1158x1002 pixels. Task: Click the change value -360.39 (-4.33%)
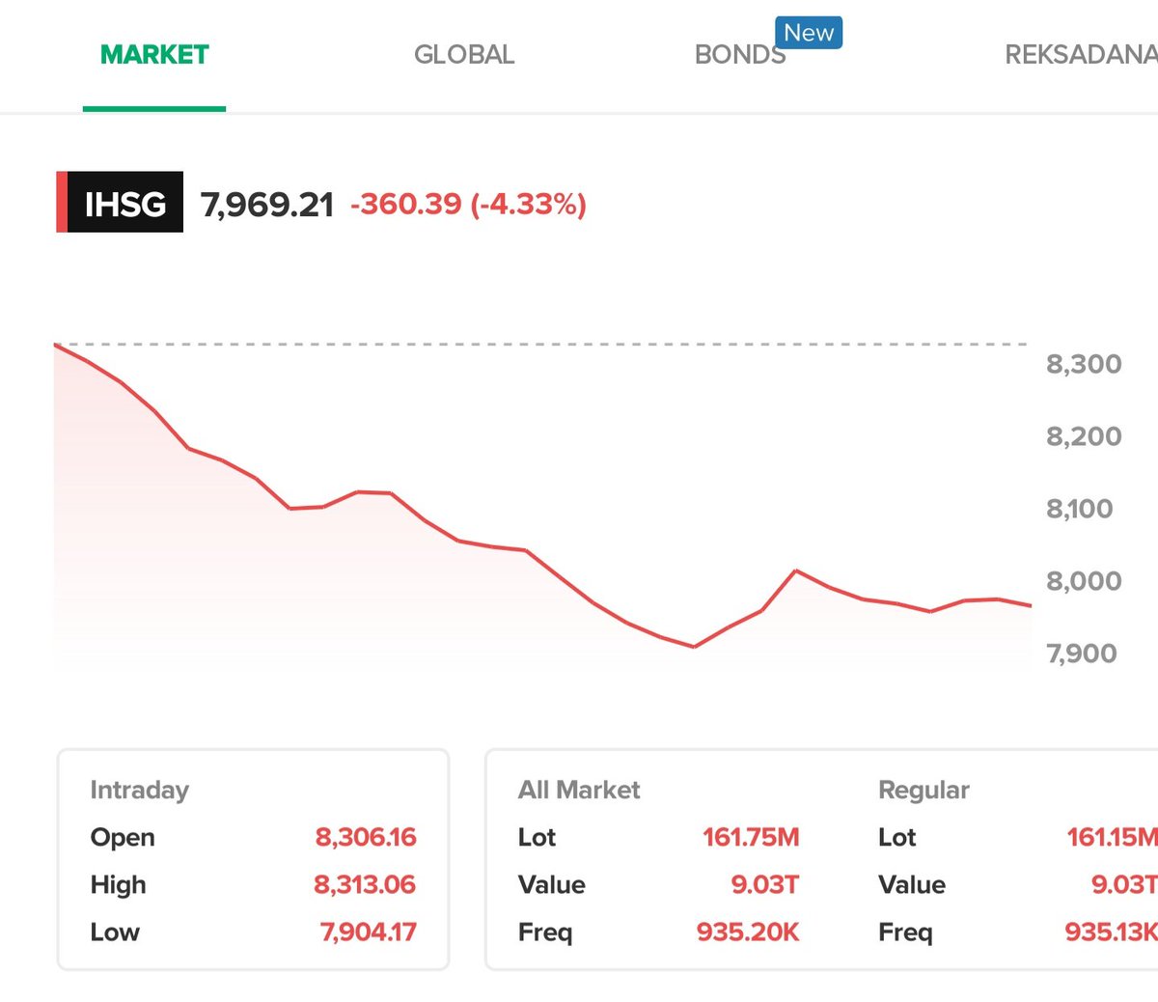coord(468,205)
